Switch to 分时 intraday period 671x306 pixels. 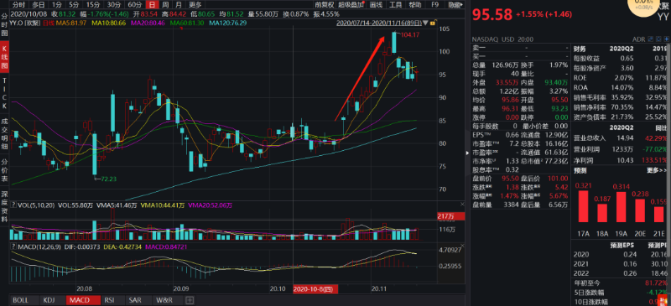18,5
